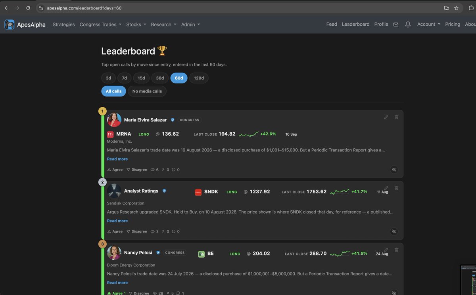This screenshot has height=295, width=476.
Task: Hide the SNDK call with eye icon
Action: (x=394, y=232)
